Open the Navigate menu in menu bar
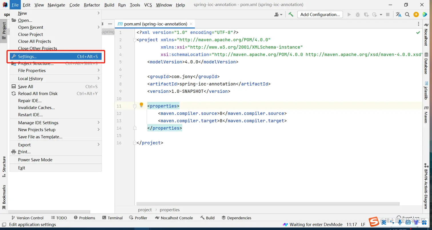432x230 pixels. (56, 5)
